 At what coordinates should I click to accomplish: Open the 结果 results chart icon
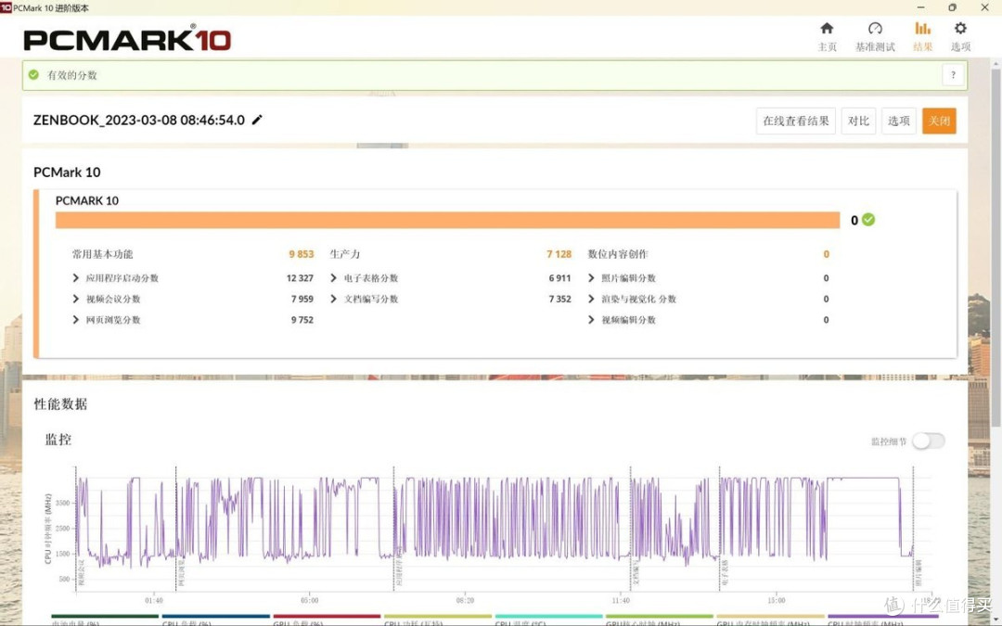click(922, 29)
